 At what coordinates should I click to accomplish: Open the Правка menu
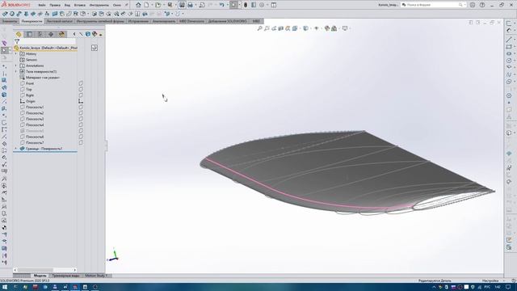click(x=55, y=6)
